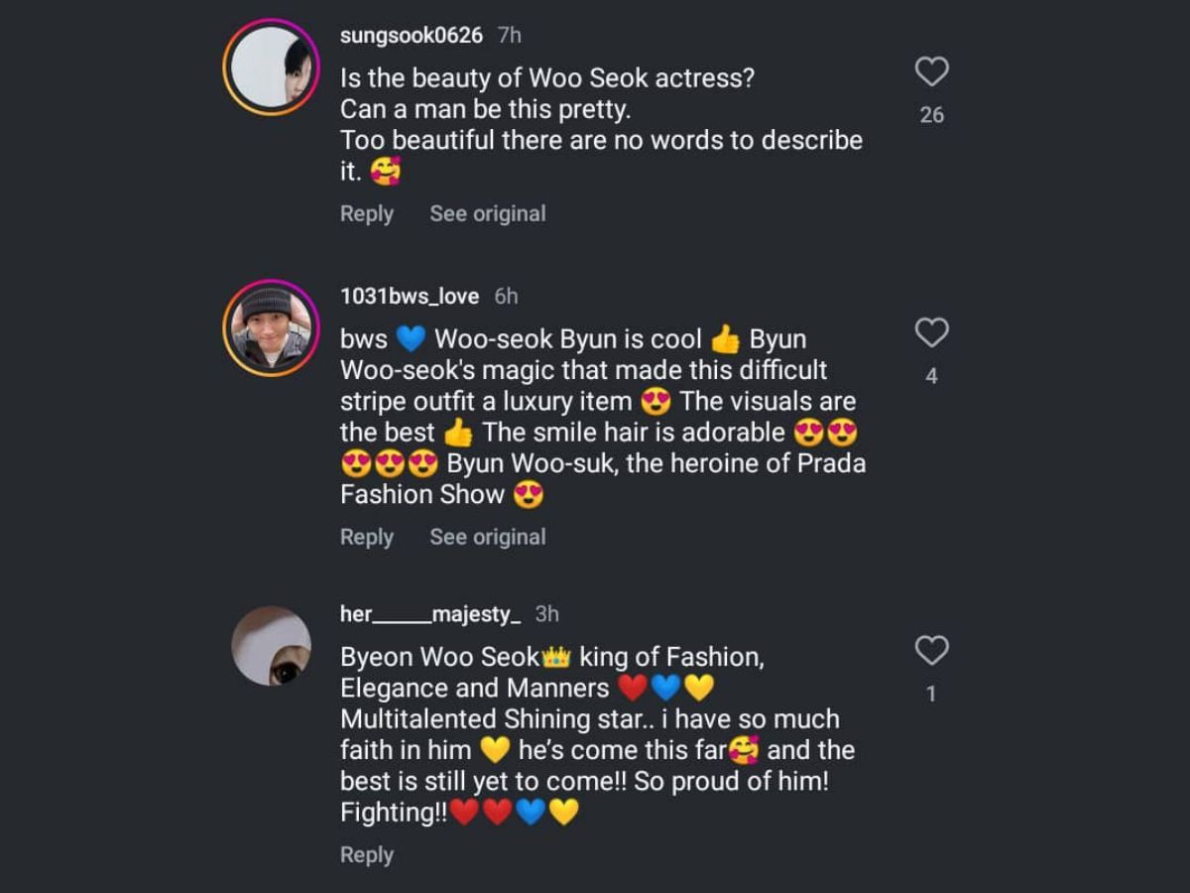Screen dimensions: 1190x893
Task: View the 1031bws_love avatar with beanie
Action: click(x=271, y=328)
